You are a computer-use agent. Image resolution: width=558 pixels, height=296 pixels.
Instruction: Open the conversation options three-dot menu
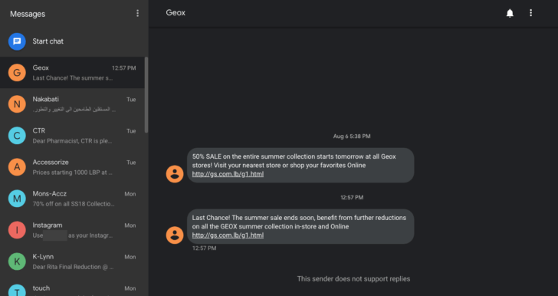[530, 13]
